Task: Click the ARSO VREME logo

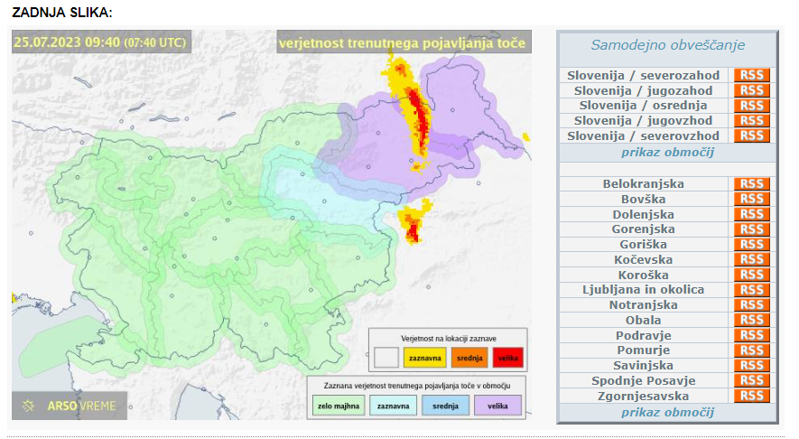Action: pyautogui.click(x=70, y=406)
